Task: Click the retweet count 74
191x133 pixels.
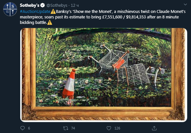Action: pos(73,128)
